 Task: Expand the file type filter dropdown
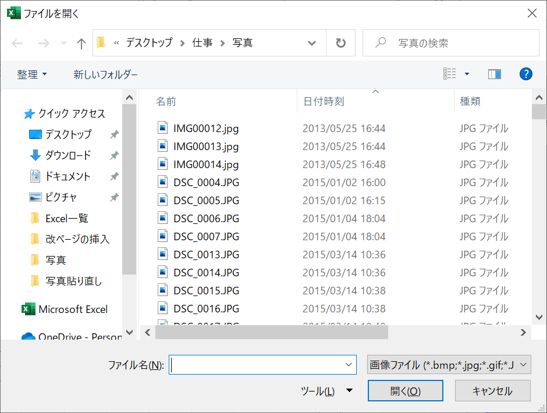[449, 365]
